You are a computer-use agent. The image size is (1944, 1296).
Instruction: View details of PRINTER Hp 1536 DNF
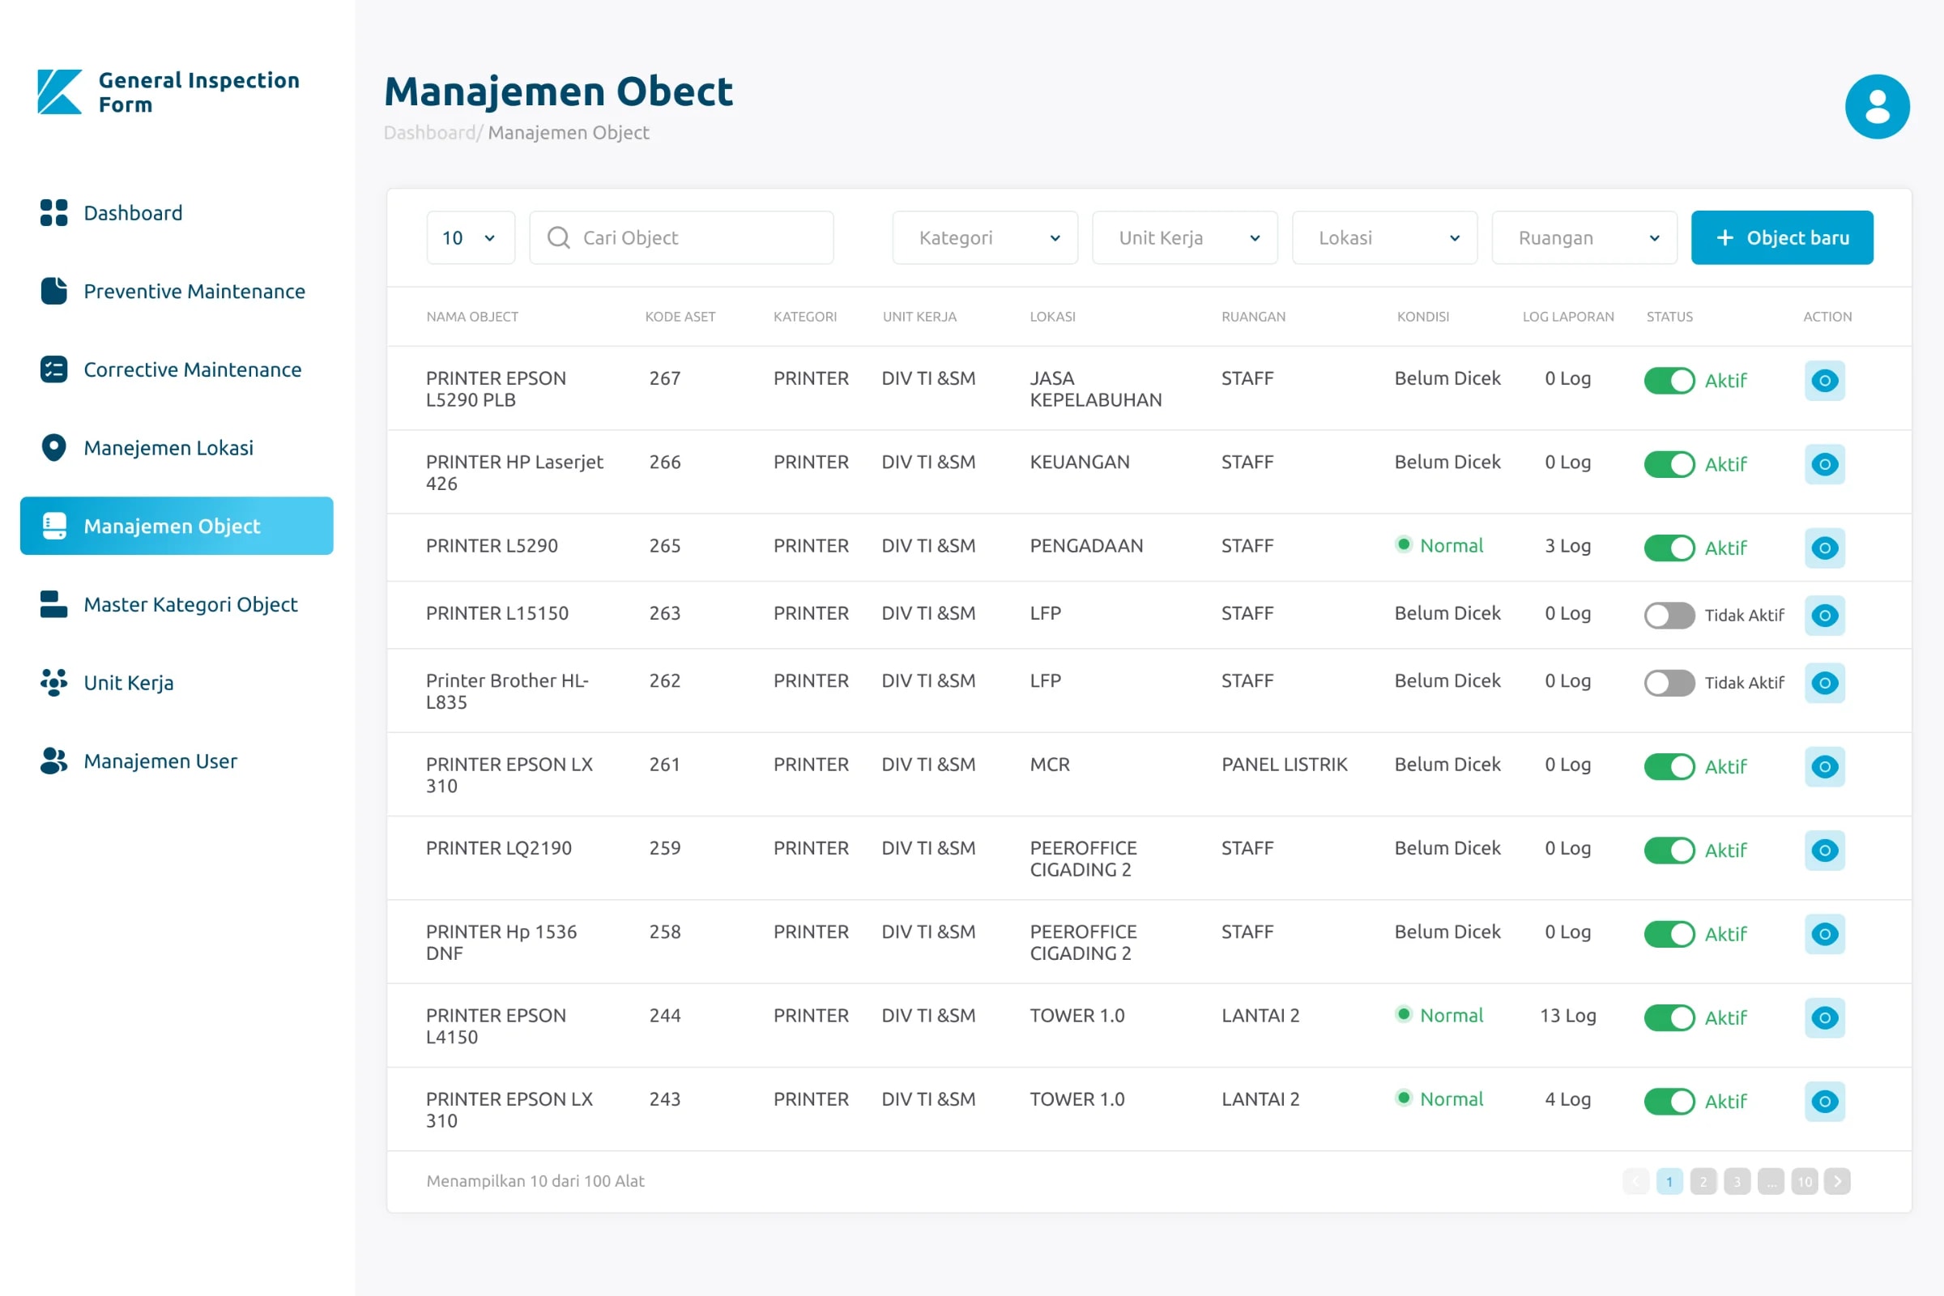point(1824,934)
